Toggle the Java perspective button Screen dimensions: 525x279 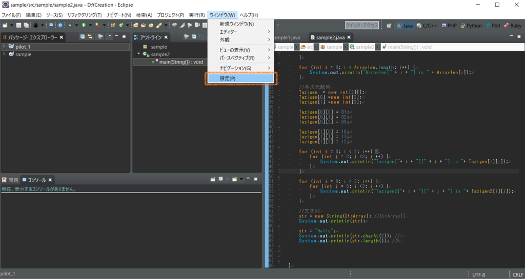coord(404,25)
